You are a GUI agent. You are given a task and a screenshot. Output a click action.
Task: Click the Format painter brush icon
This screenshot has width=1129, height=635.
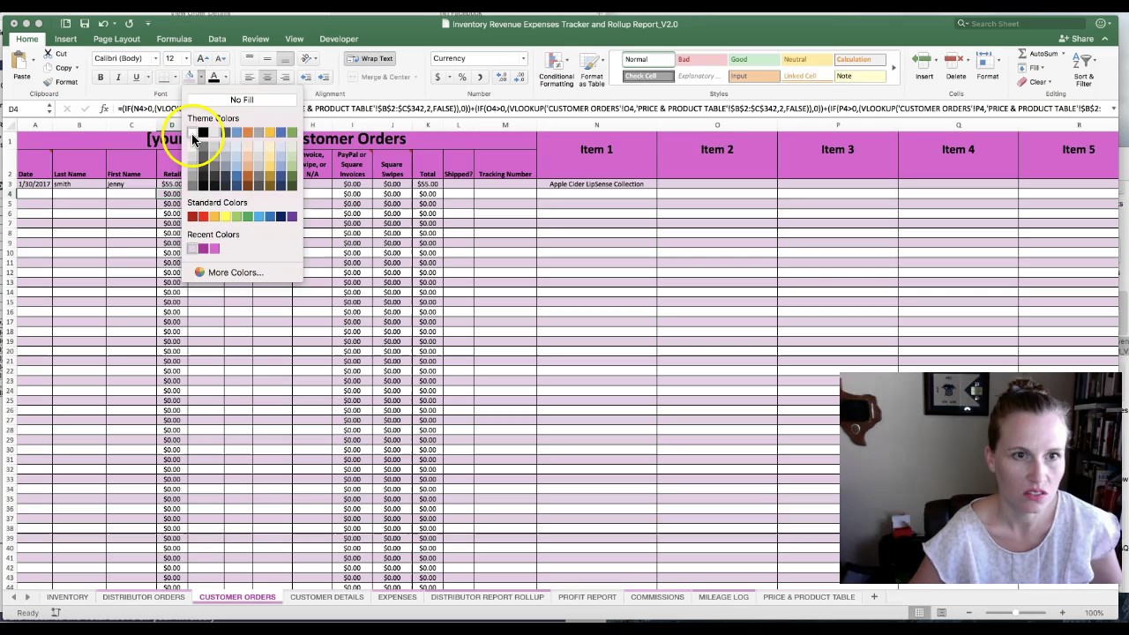[49, 82]
